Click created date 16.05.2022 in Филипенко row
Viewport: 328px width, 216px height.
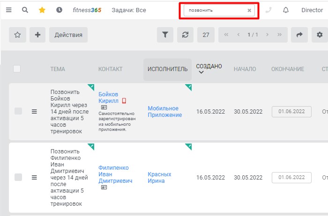pos(210,177)
